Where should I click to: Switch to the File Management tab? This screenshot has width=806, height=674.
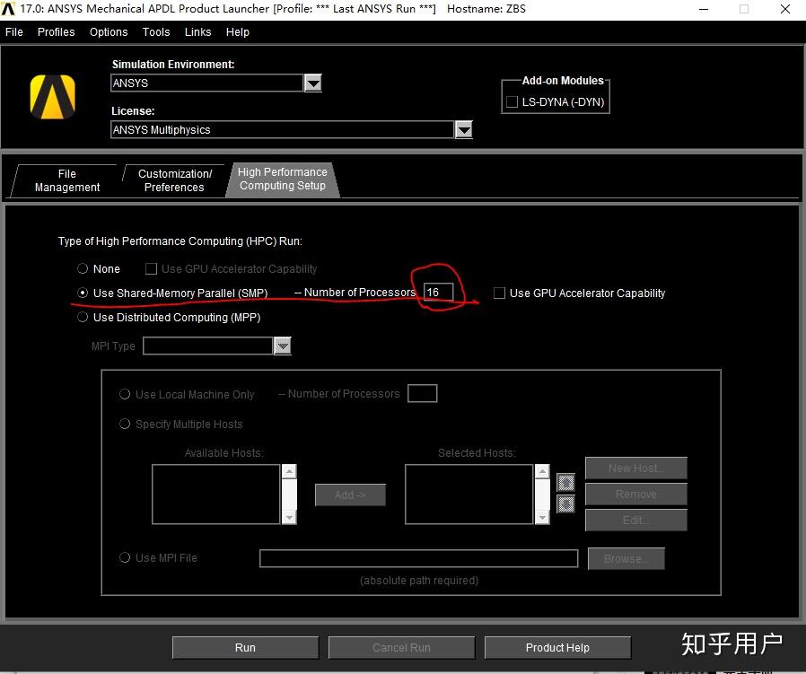pos(66,180)
